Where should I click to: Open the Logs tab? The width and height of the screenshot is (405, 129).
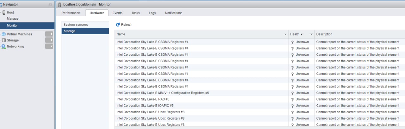tap(152, 13)
